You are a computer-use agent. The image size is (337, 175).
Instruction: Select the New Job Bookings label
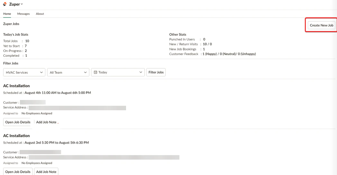[x=183, y=49]
